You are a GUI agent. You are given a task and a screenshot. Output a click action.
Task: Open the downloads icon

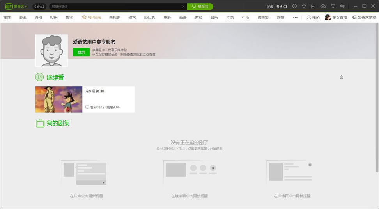[313, 6]
